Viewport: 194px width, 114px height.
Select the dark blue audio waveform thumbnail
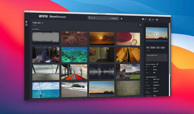102,72
